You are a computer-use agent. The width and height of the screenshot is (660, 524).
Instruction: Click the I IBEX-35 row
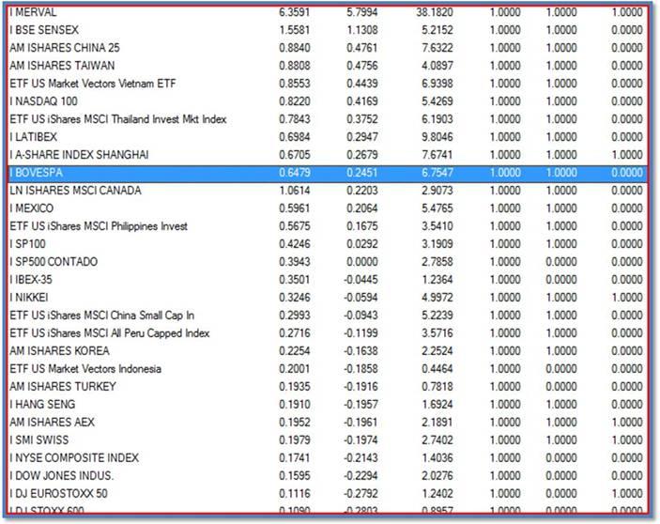coord(327,280)
